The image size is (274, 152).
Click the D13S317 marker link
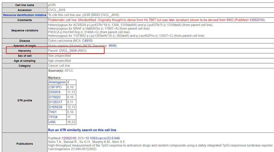coord(56,102)
